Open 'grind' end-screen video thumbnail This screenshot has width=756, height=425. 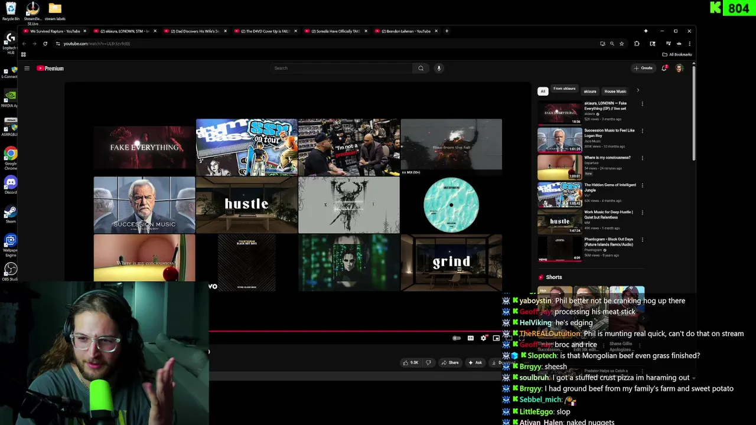coord(451,263)
